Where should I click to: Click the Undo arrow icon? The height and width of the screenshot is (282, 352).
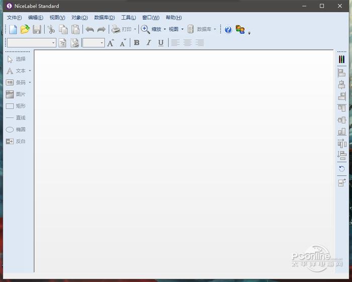point(90,30)
